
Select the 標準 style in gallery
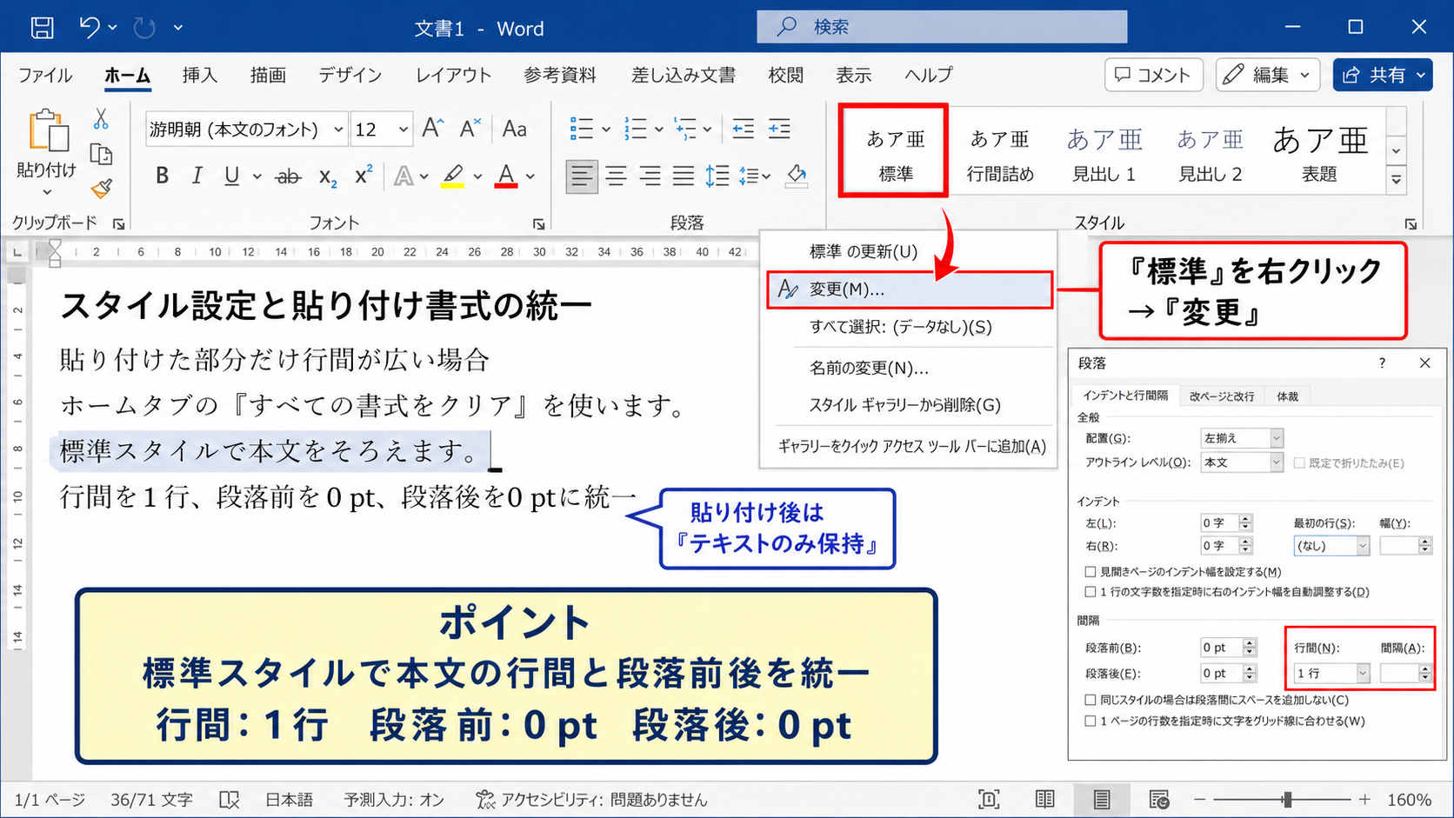click(x=895, y=151)
